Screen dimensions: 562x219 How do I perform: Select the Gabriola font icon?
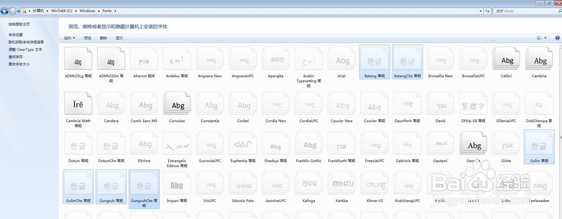point(407,144)
